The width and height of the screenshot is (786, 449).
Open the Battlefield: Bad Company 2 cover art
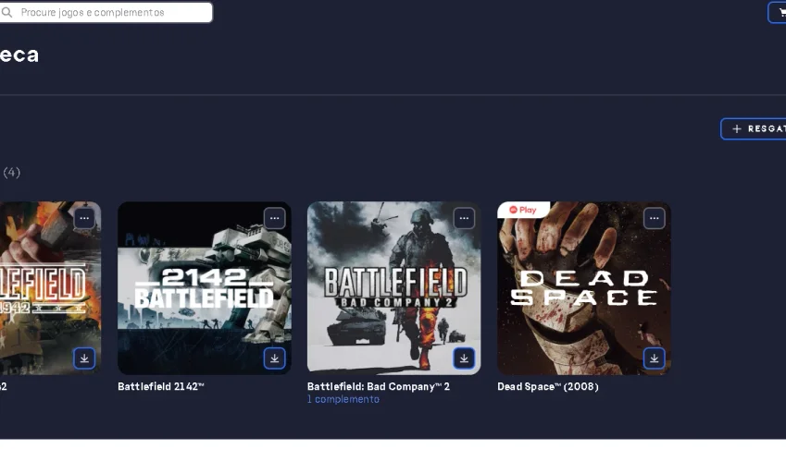click(394, 288)
